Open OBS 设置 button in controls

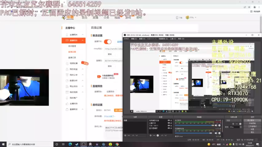point(252,129)
